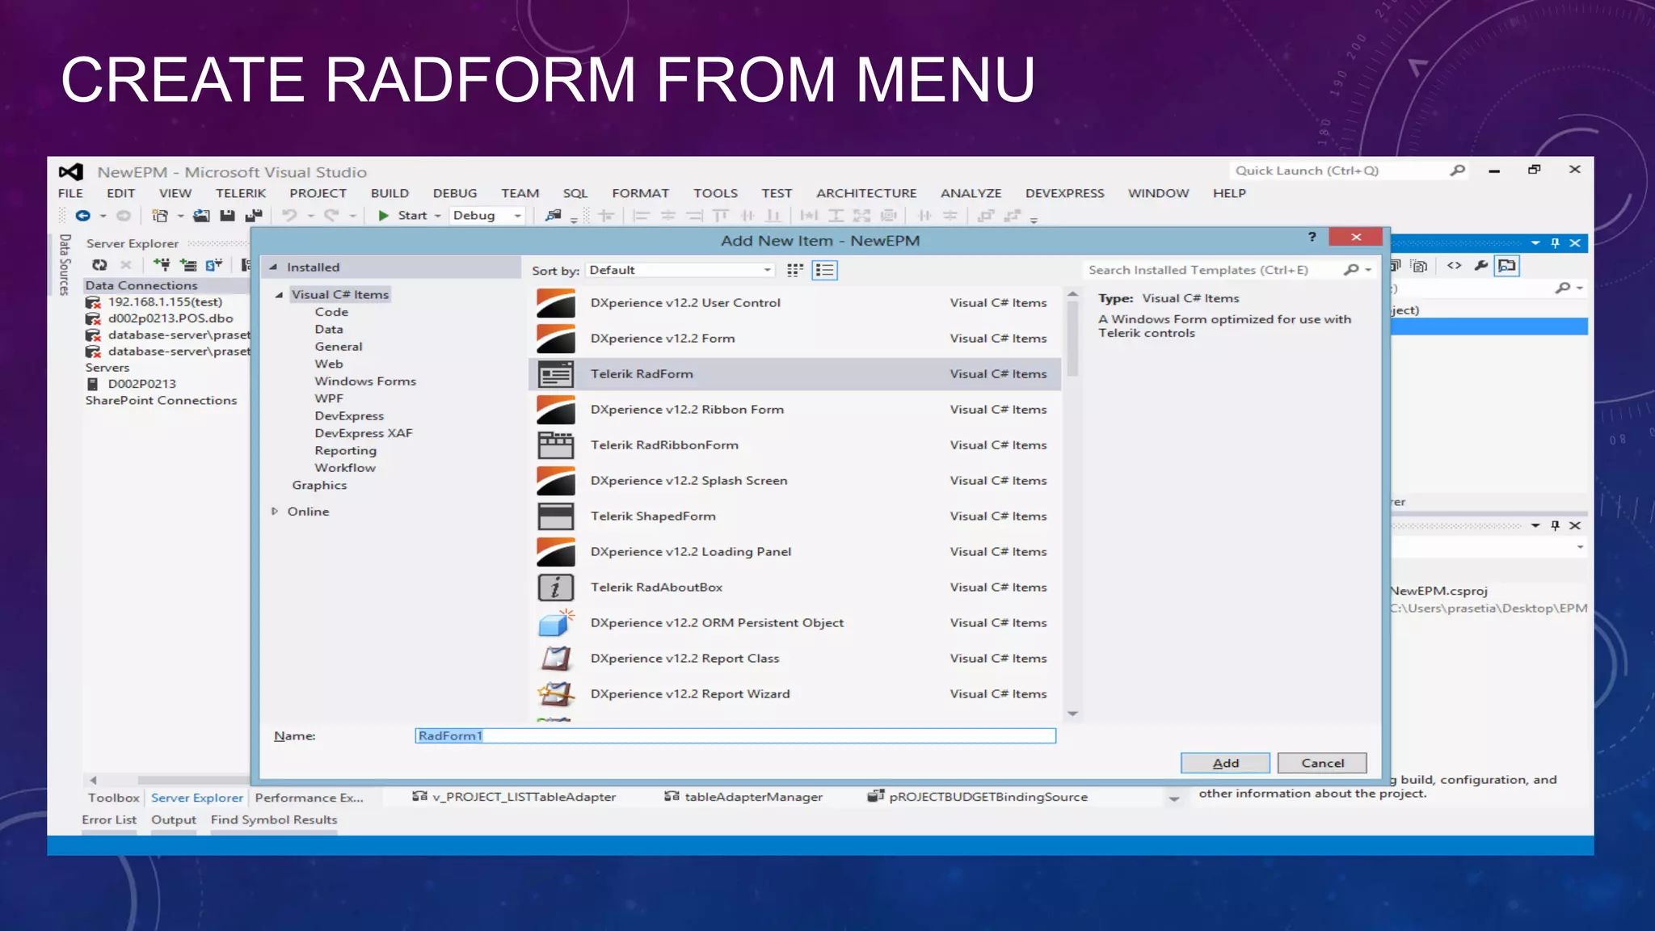Click the template list vertical scrollbar
Viewport: 1655px width, 931px height.
1072,339
